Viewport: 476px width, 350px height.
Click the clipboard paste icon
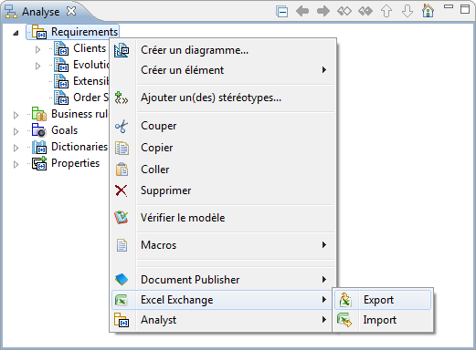pos(122,170)
